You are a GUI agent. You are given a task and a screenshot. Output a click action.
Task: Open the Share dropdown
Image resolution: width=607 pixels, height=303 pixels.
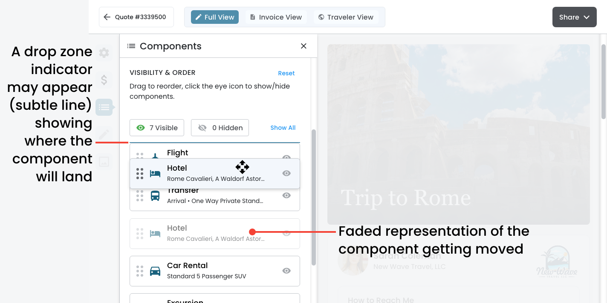pos(574,17)
